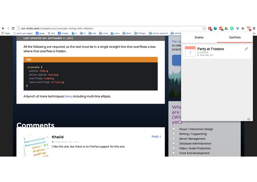Open the Apps bookmark shortcut

(6, 33)
